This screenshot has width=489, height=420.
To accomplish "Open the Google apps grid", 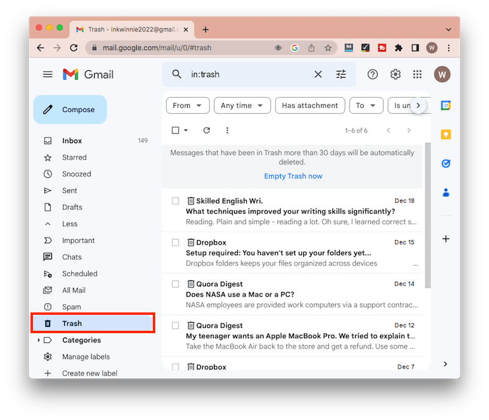I will click(417, 74).
